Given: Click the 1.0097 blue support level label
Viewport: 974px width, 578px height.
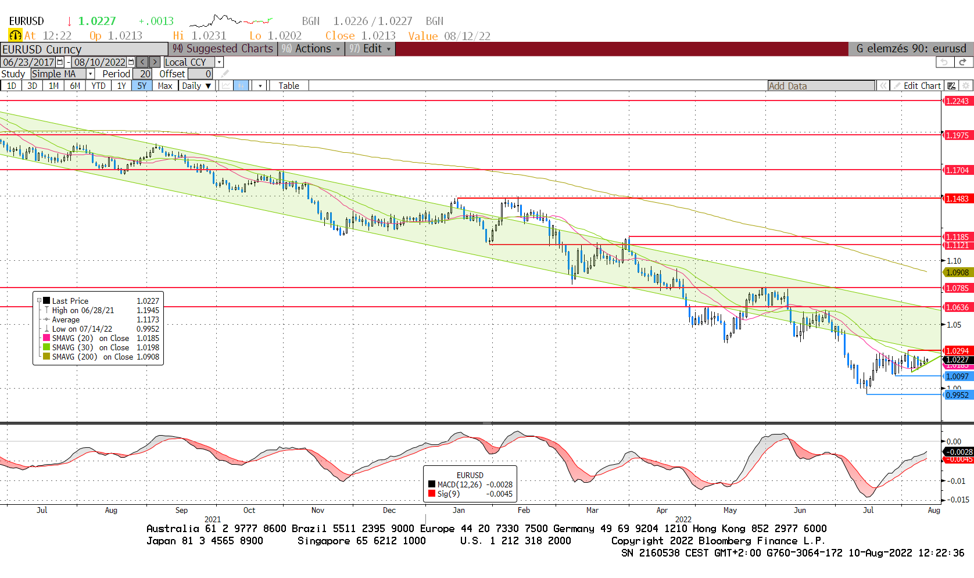Looking at the screenshot, I should coord(958,376).
